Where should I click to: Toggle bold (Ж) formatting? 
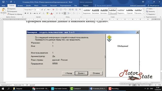tap(25, 13)
